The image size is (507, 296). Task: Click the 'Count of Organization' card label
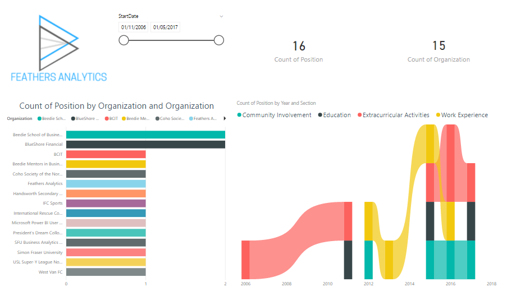(x=439, y=60)
